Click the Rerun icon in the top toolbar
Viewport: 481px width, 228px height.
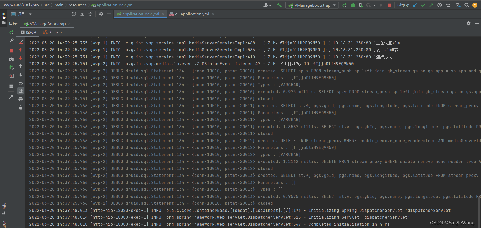click(x=344, y=5)
